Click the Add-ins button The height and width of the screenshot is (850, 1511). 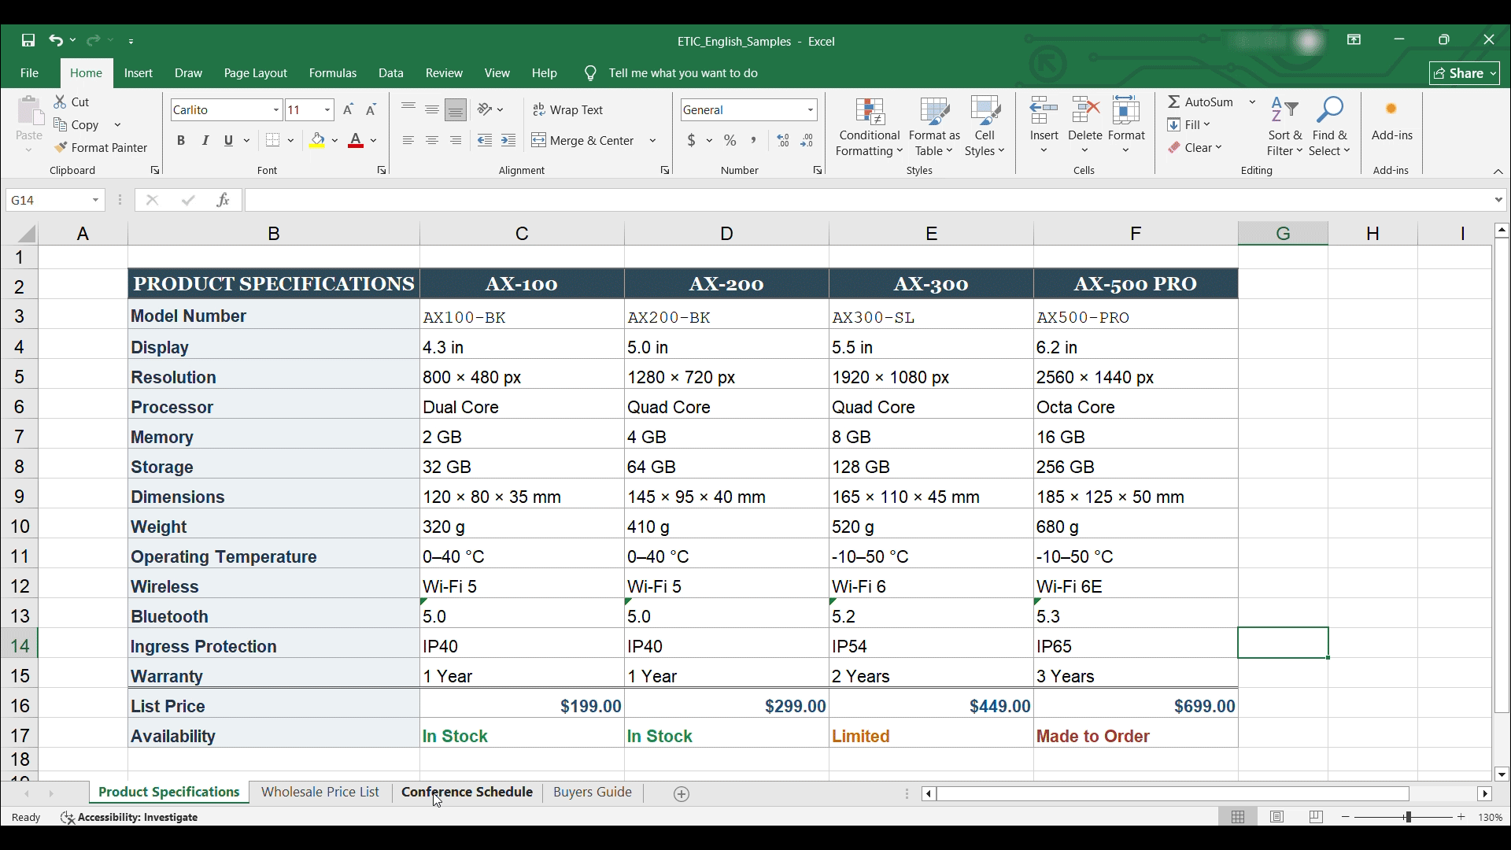(1392, 121)
